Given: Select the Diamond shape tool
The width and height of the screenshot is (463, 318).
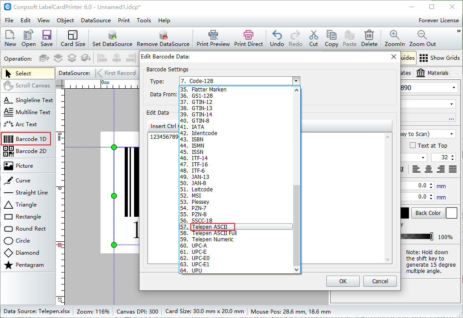Looking at the screenshot, I should point(28,253).
